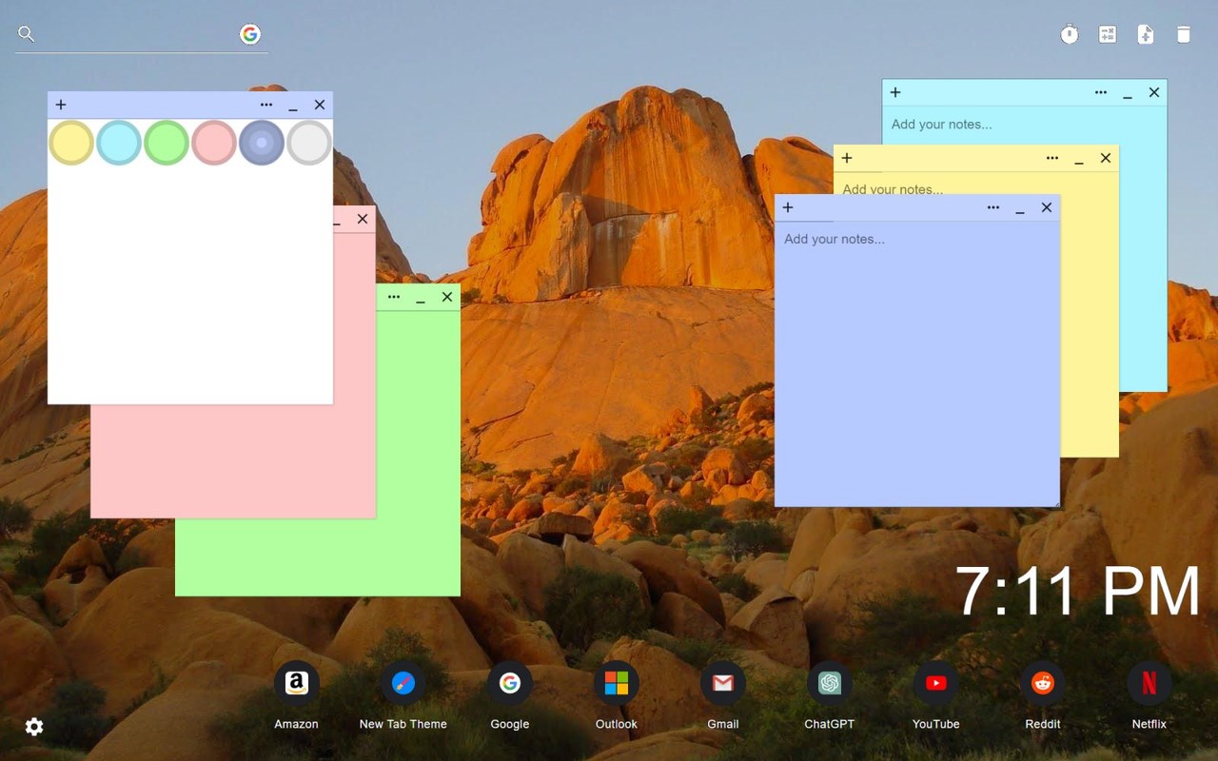
Task: Open the three-dot menu on the yellow note
Action: pyautogui.click(x=1052, y=158)
